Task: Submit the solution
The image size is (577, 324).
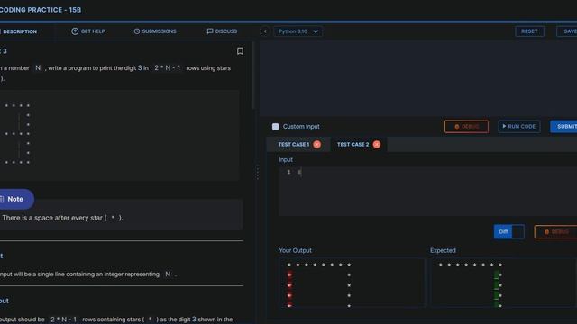Action: click(x=564, y=126)
